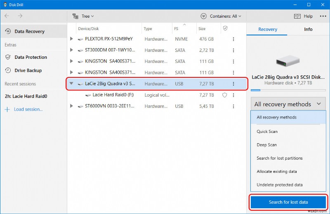Switch to the Recovery tab
The width and height of the screenshot is (330, 214).
coord(267,29)
